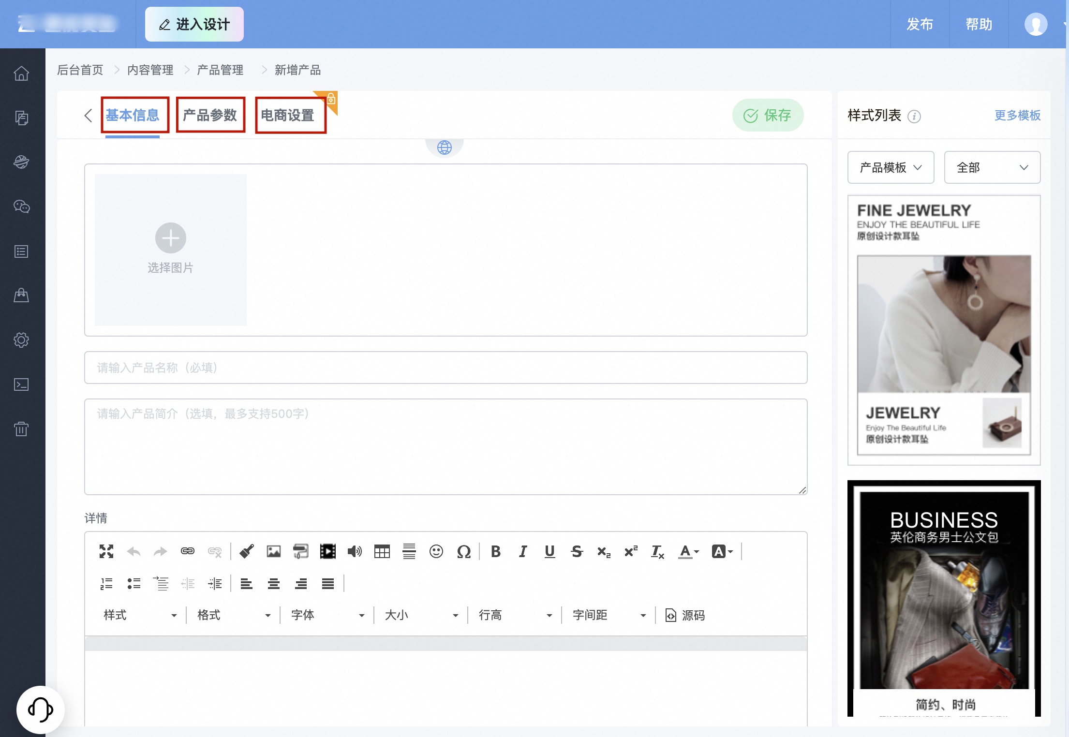Click 发布 in the header

(x=920, y=24)
